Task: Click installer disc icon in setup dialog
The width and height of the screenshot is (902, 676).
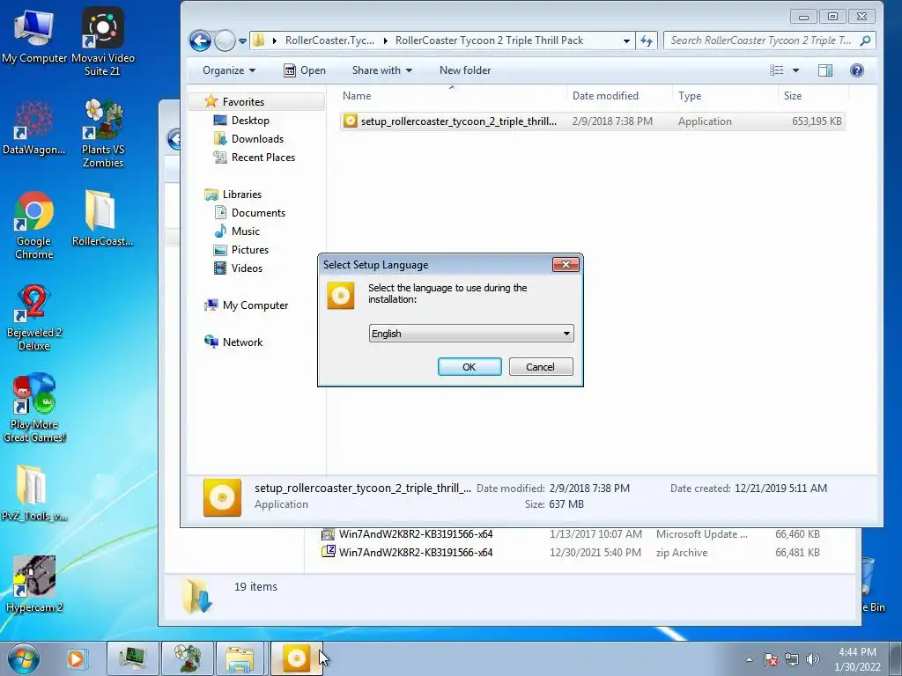Action: [341, 296]
